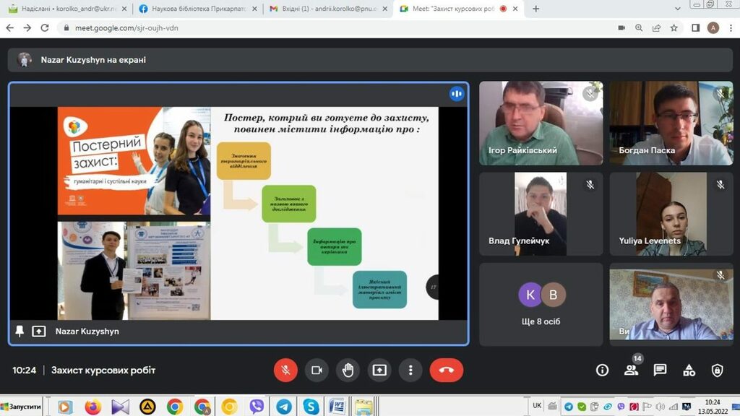Select Ігор Райківський's video tile
Viewport: 740px width, 416px height.
coord(541,123)
